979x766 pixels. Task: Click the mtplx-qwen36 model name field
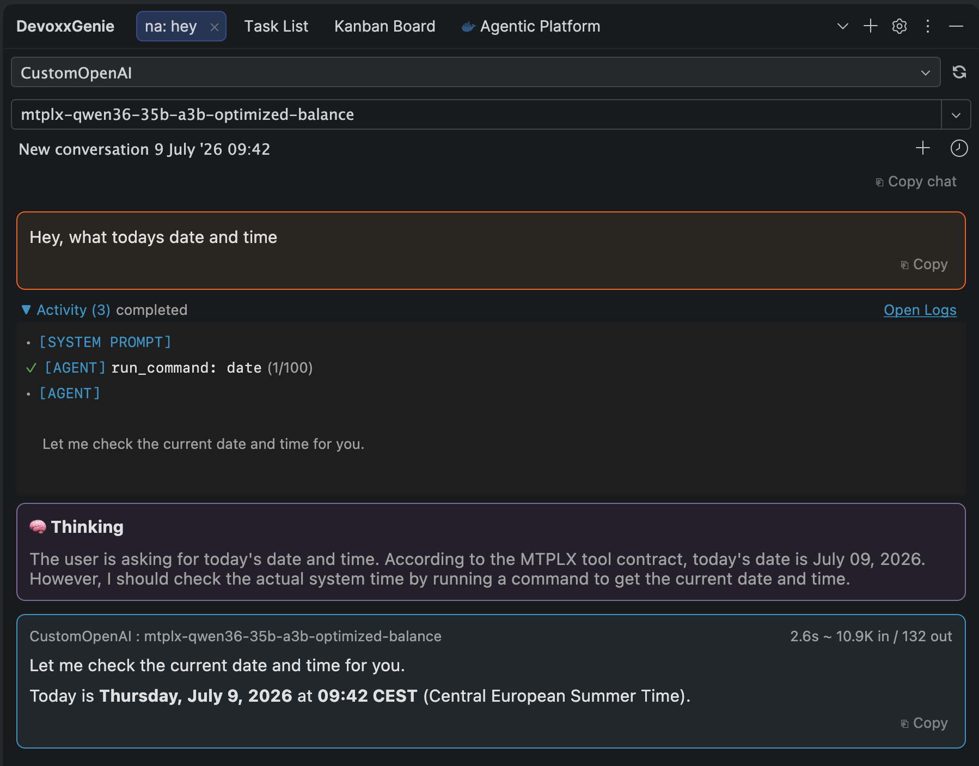coord(476,114)
